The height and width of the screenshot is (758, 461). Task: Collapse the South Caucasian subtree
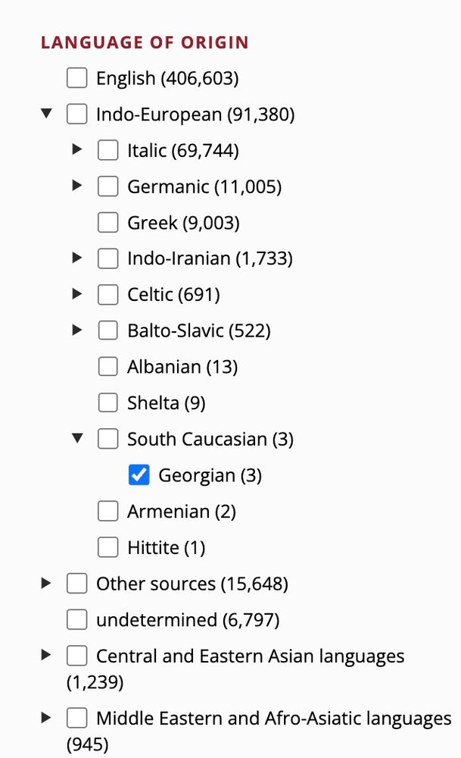(77, 437)
